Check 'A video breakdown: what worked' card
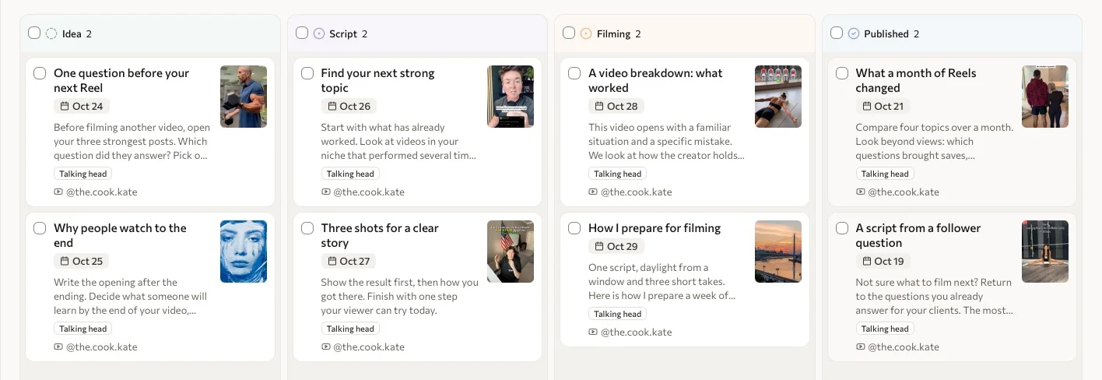 pos(574,73)
